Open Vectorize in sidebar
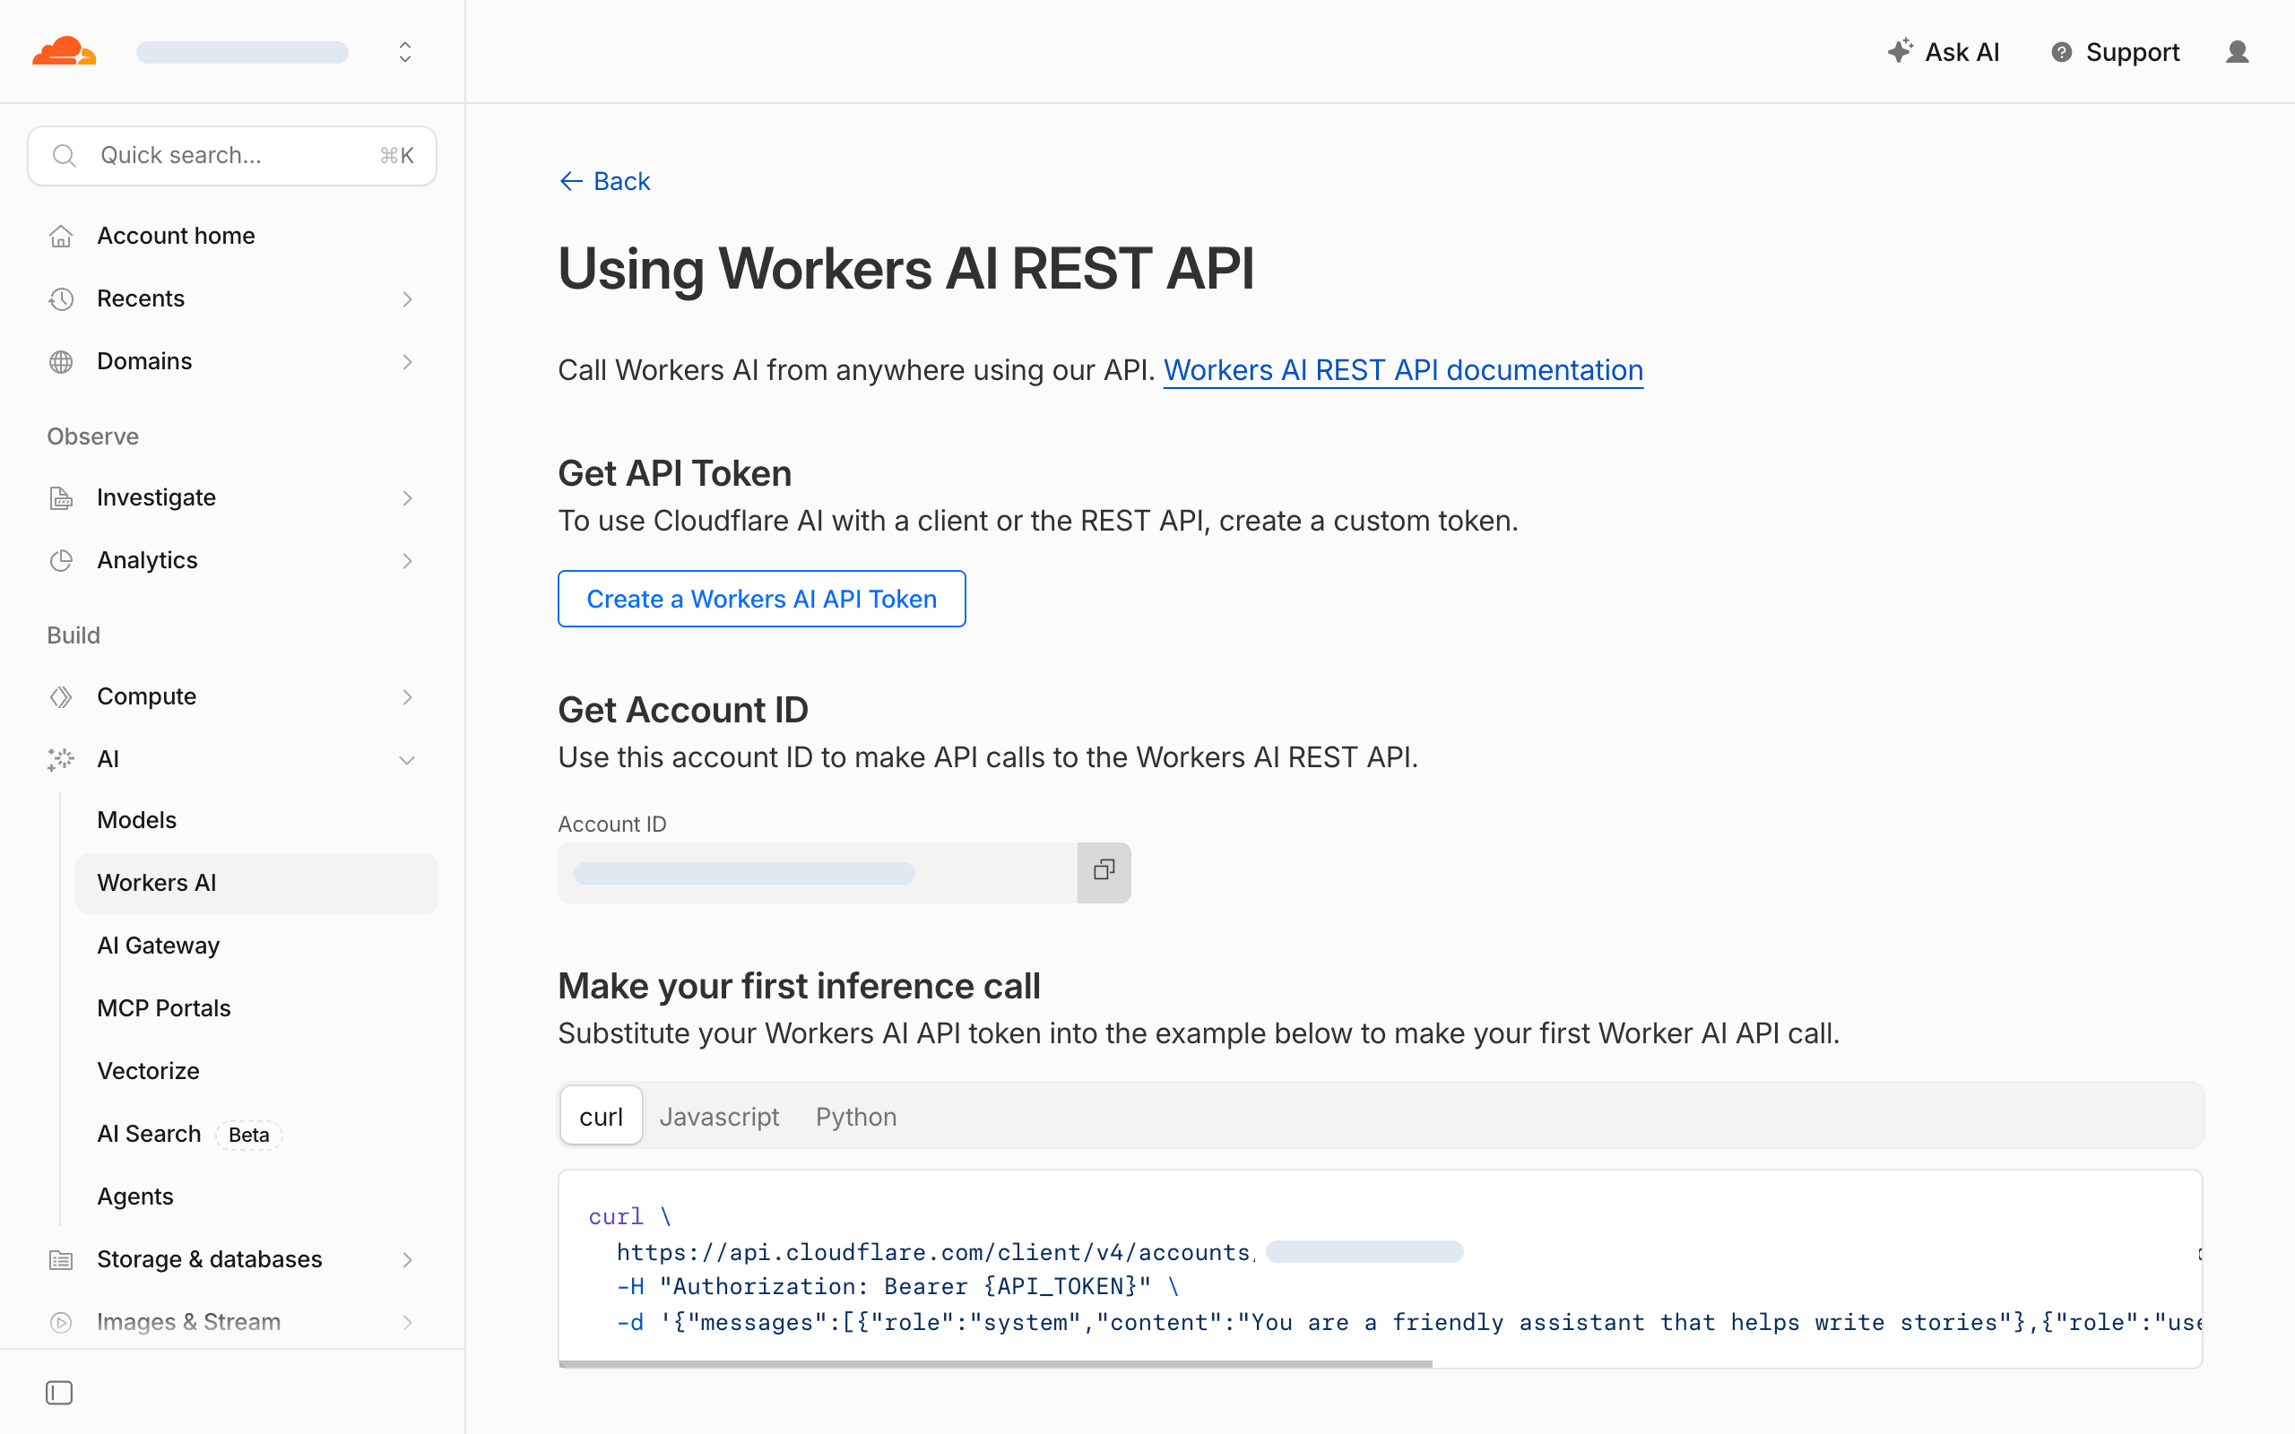This screenshot has height=1434, width=2295. 257,1071
